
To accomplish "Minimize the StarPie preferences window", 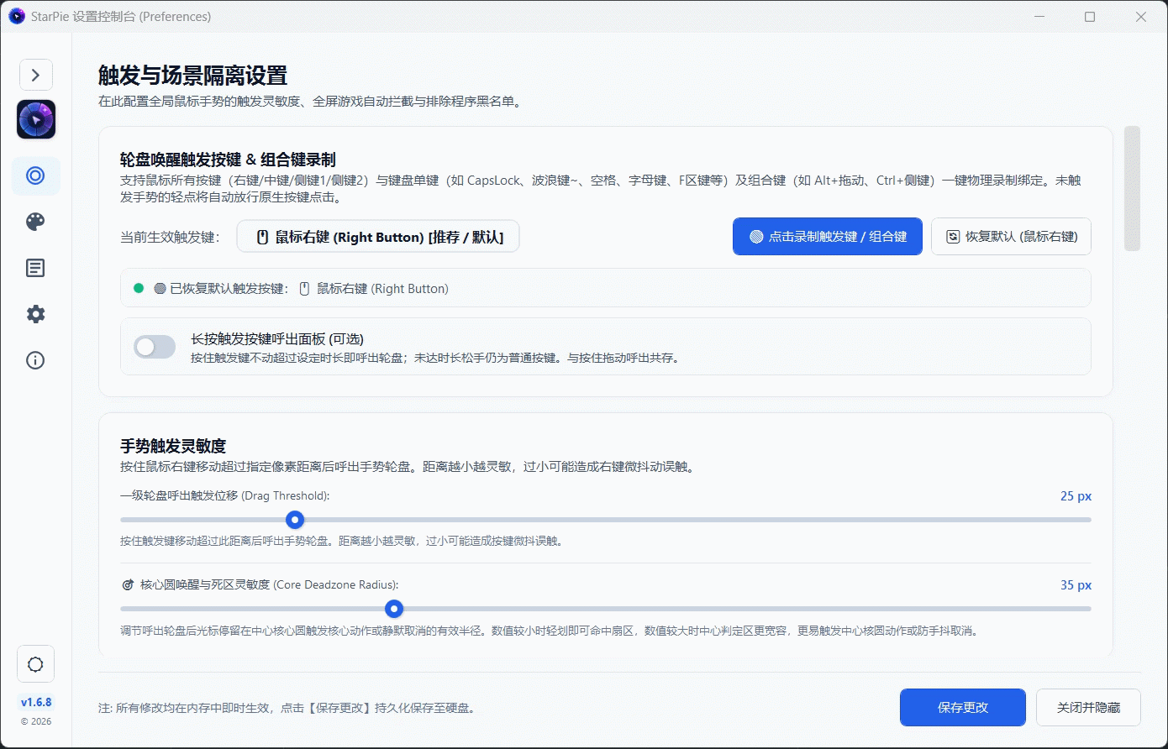I will 1039,16.
